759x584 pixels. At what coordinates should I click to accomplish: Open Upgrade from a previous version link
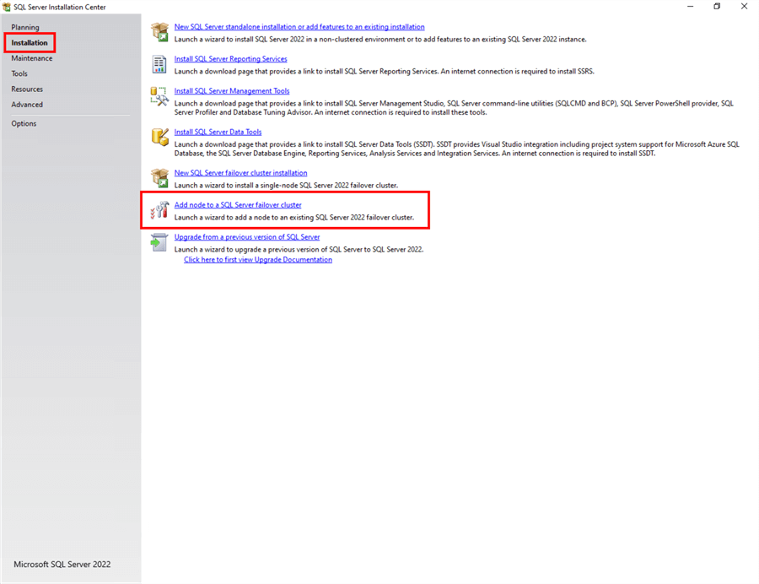247,237
